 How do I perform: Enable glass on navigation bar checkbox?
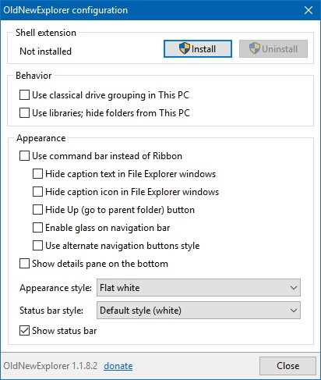coord(37,228)
